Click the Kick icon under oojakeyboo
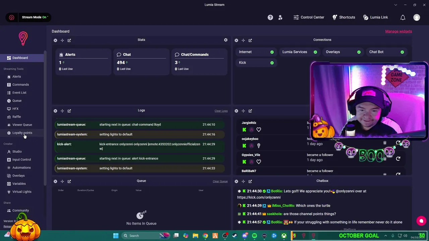The image size is (429, 241). pos(244,146)
